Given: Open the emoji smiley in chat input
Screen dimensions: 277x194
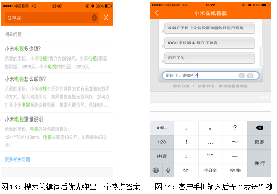Looking at the screenshot, I should coord(242,76).
